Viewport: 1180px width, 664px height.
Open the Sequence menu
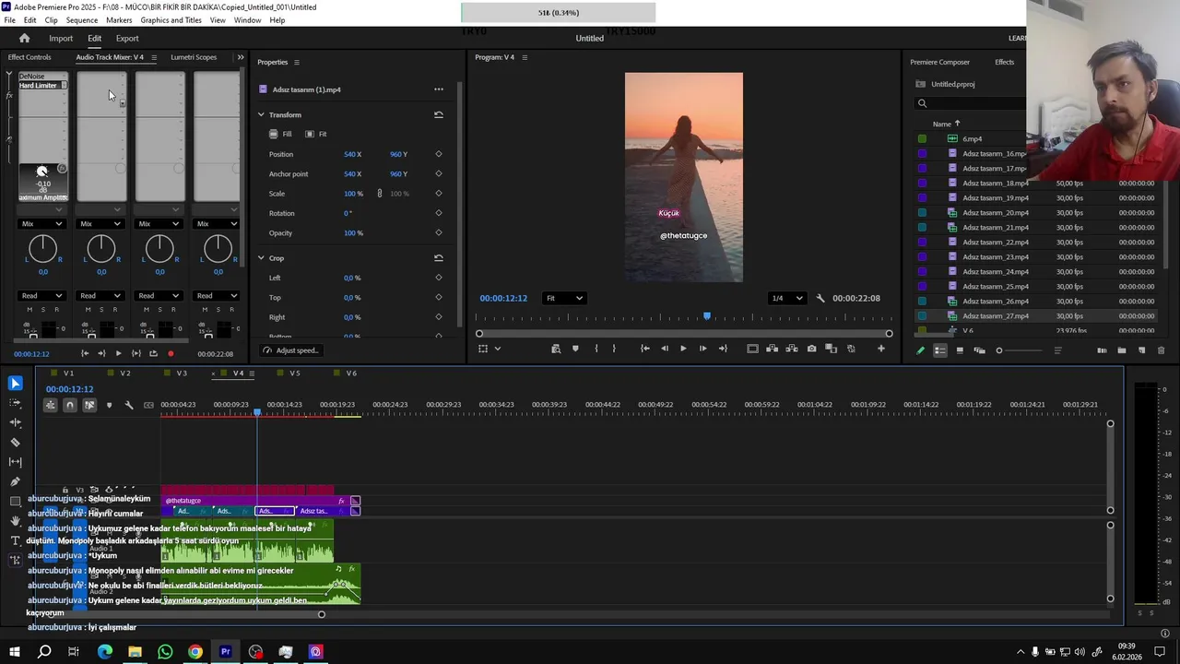tap(82, 19)
